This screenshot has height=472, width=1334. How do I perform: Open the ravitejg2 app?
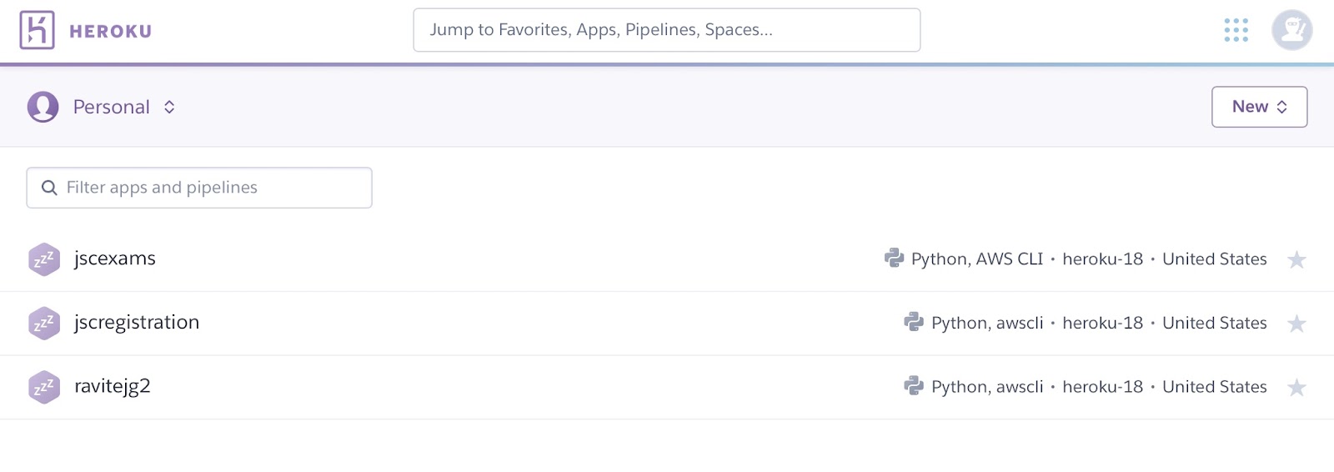pos(113,386)
